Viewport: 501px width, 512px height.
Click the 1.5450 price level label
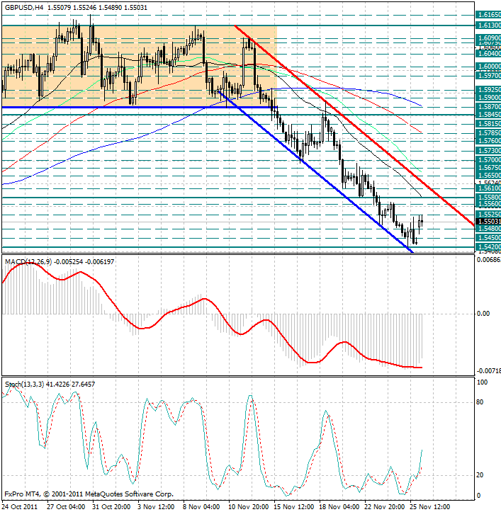(x=488, y=238)
